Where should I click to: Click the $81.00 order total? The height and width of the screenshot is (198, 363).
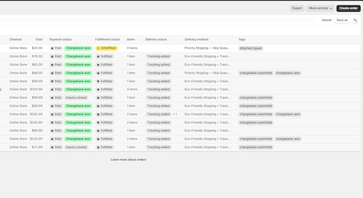[x=37, y=65]
